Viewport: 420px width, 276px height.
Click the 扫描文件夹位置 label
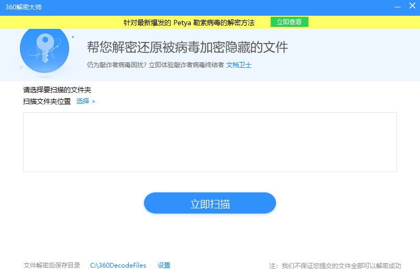coord(47,101)
